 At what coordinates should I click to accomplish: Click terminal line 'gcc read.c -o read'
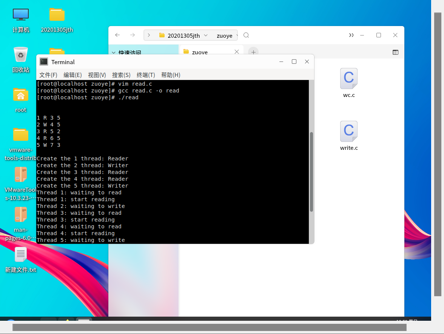(148, 91)
